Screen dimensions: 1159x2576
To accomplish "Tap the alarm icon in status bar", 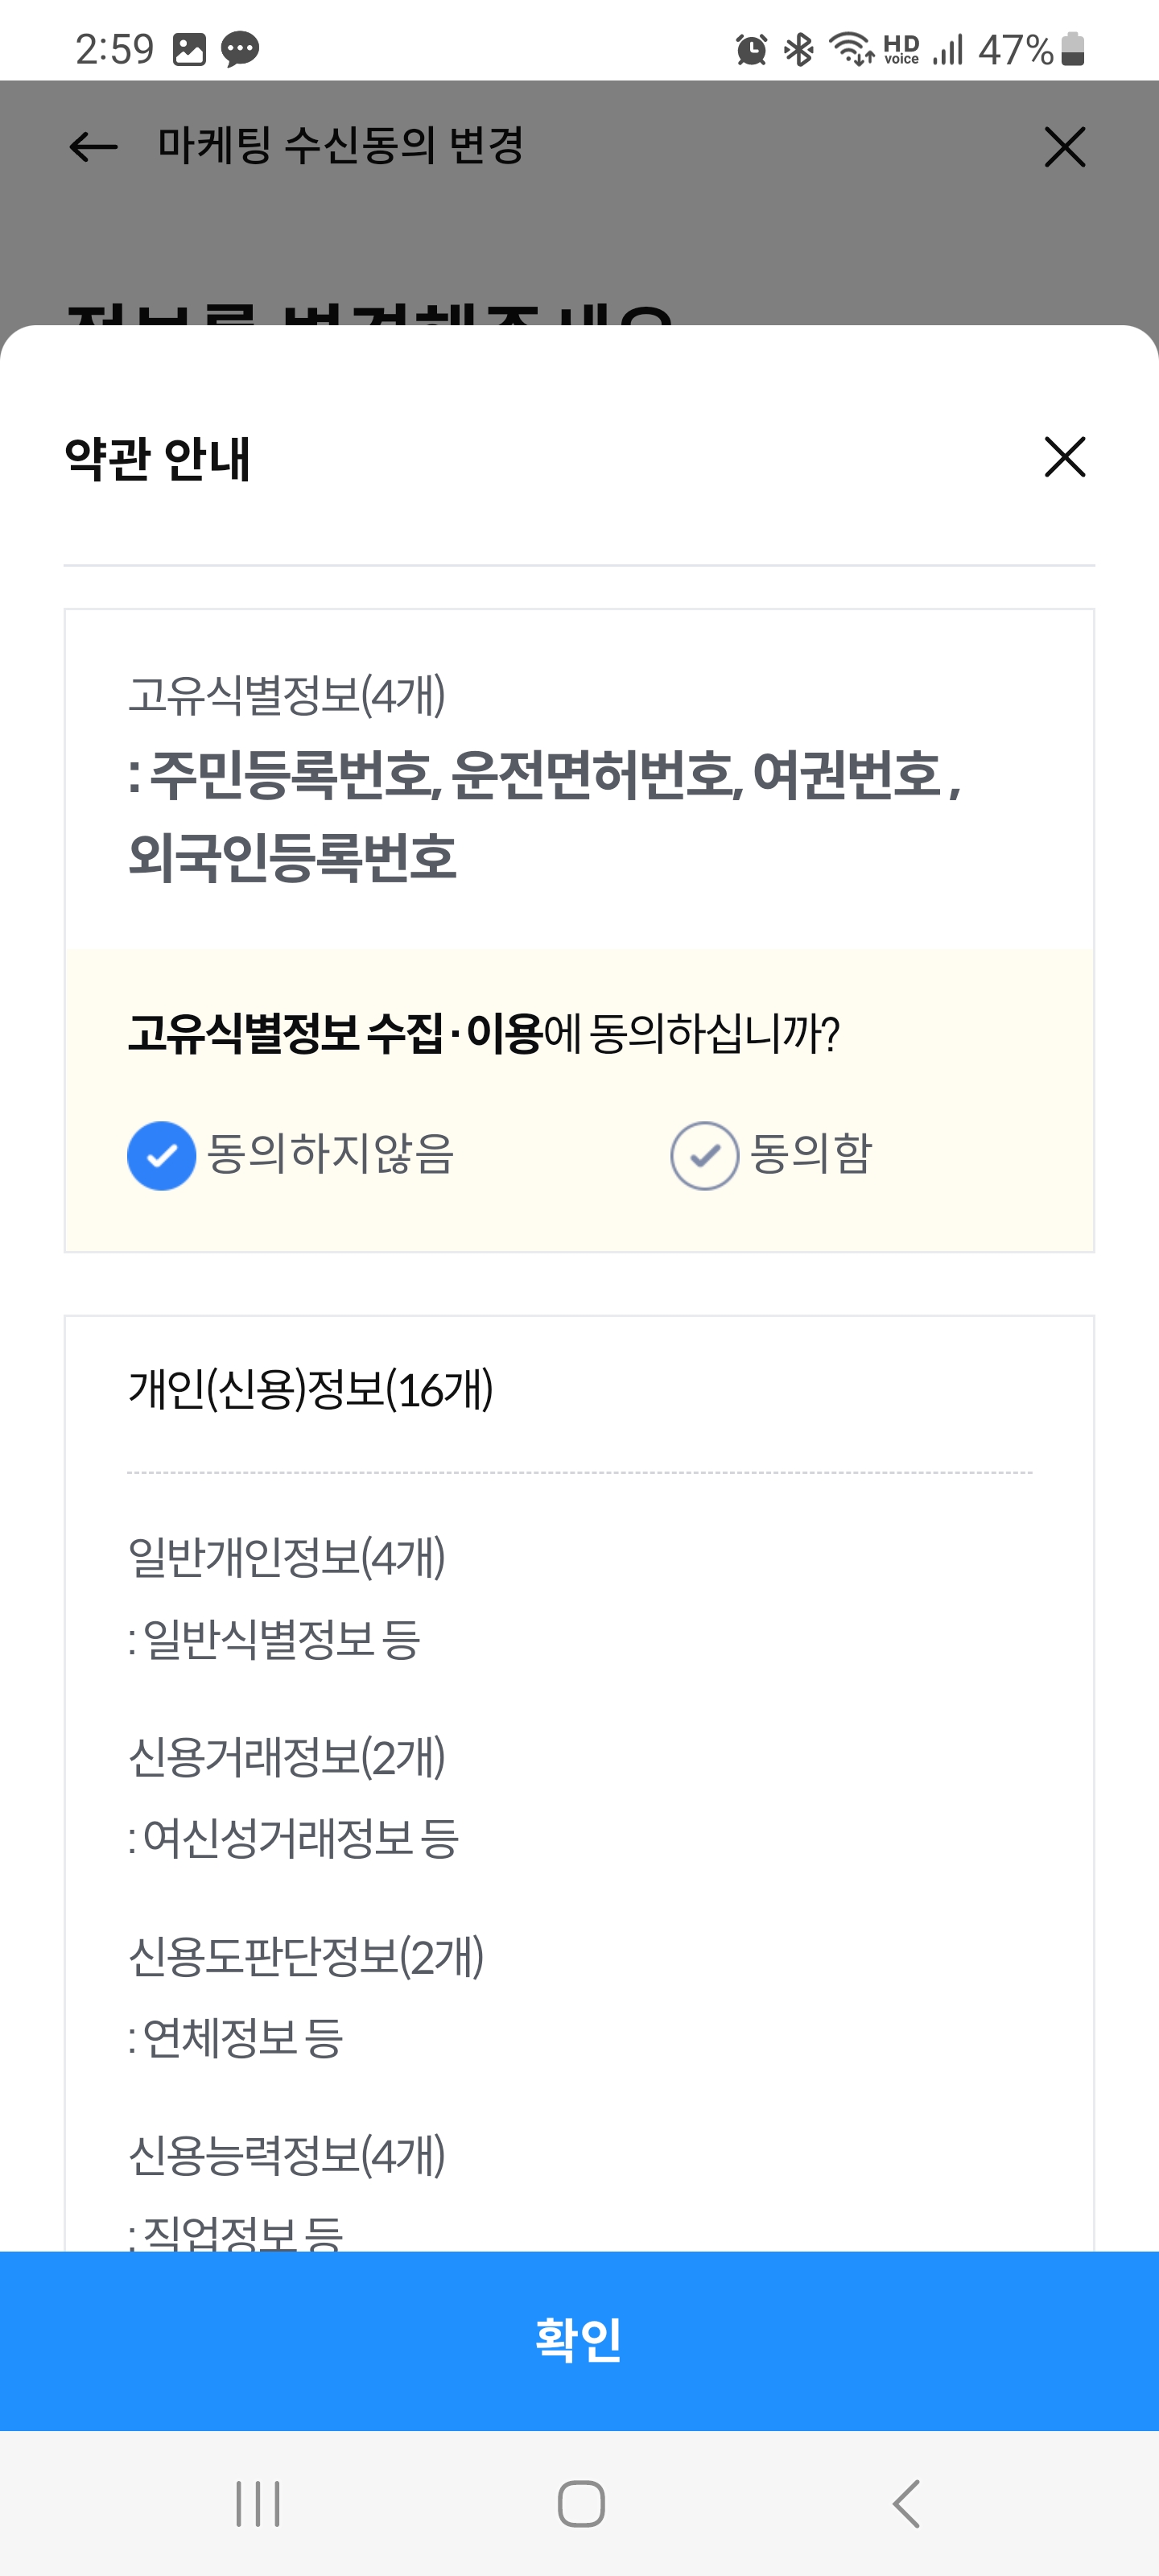I will 751,49.
